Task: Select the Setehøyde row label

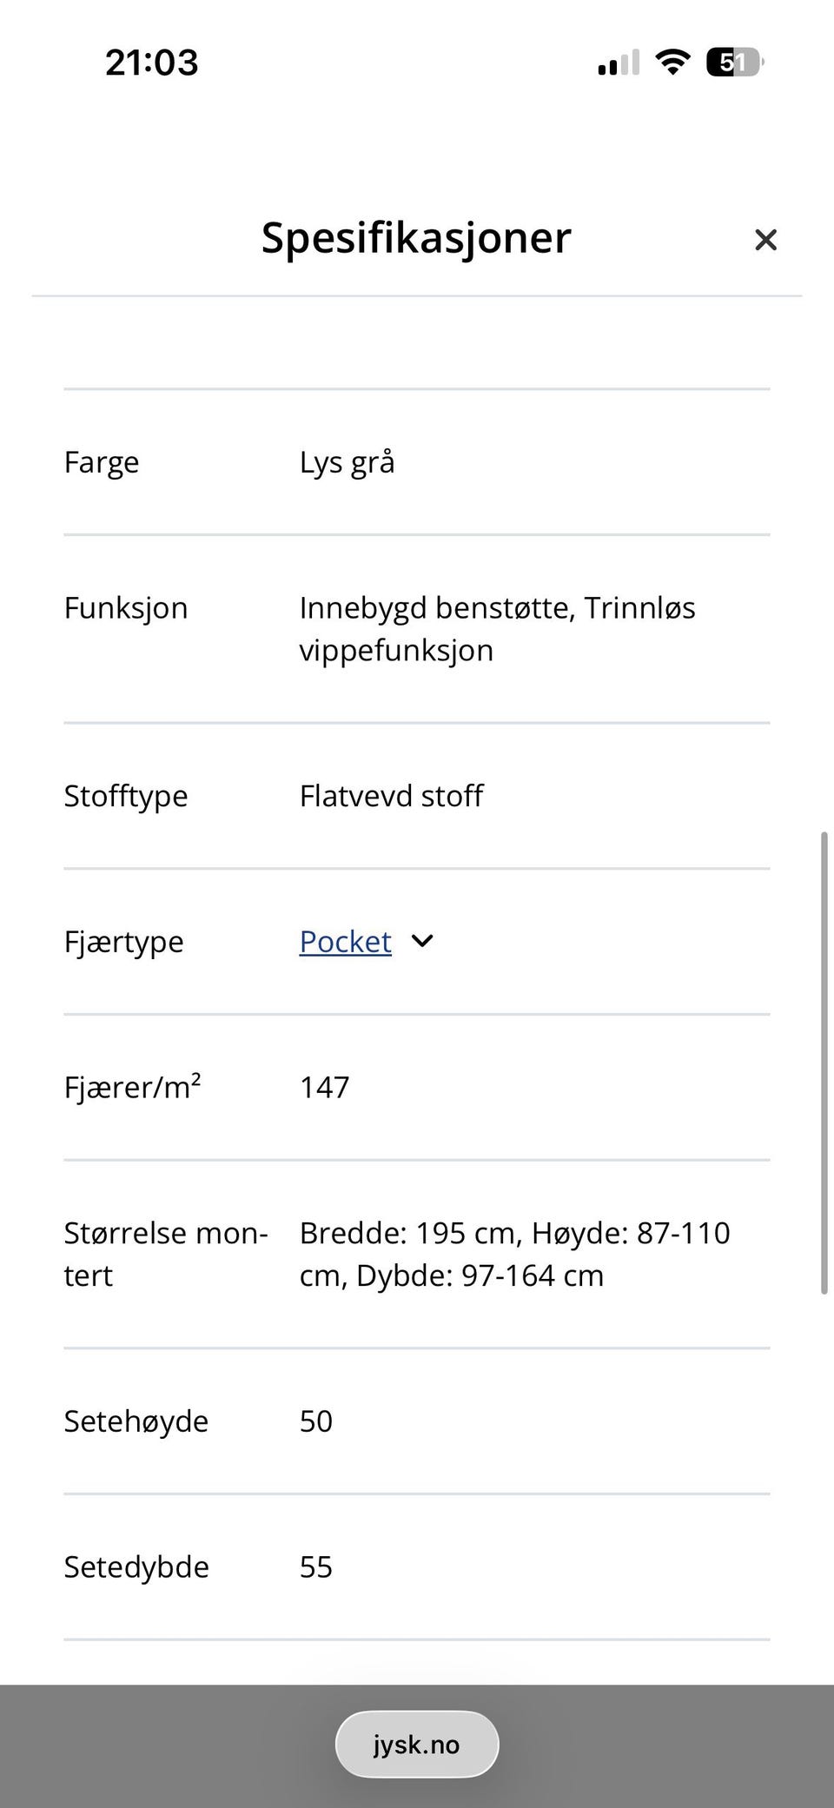Action: click(136, 1421)
